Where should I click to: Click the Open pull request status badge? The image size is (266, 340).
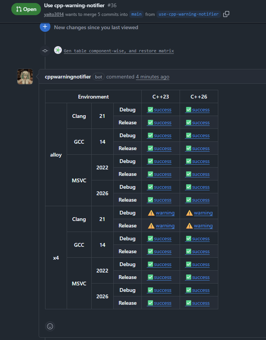[x=26, y=9]
